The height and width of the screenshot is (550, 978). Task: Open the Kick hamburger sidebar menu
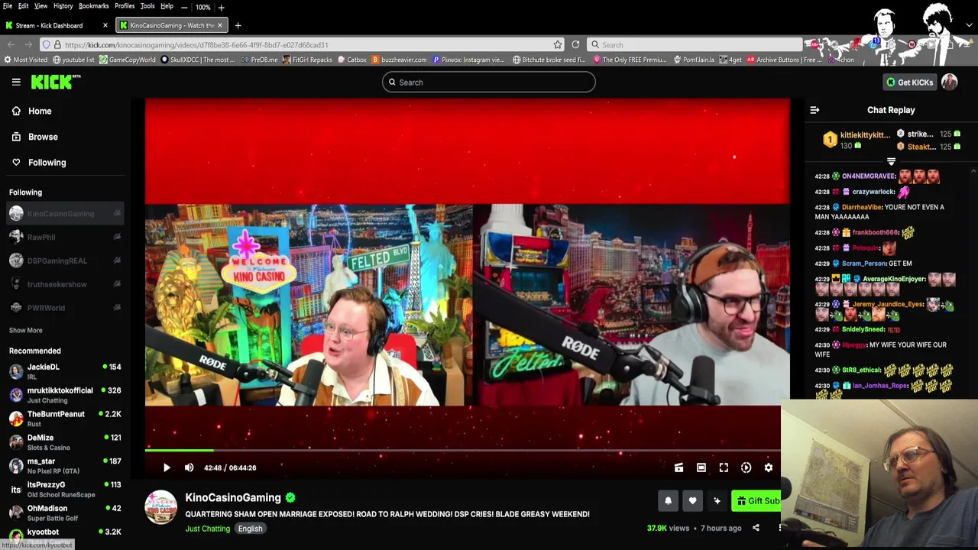point(16,82)
